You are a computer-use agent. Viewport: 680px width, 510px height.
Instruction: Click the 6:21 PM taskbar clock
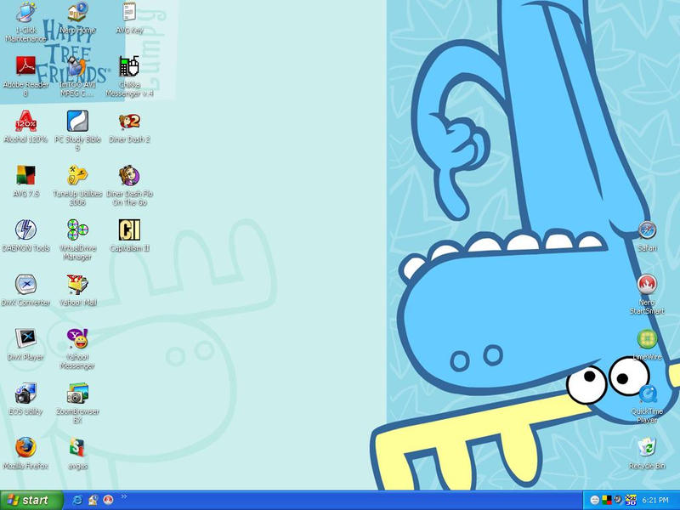[x=655, y=501]
